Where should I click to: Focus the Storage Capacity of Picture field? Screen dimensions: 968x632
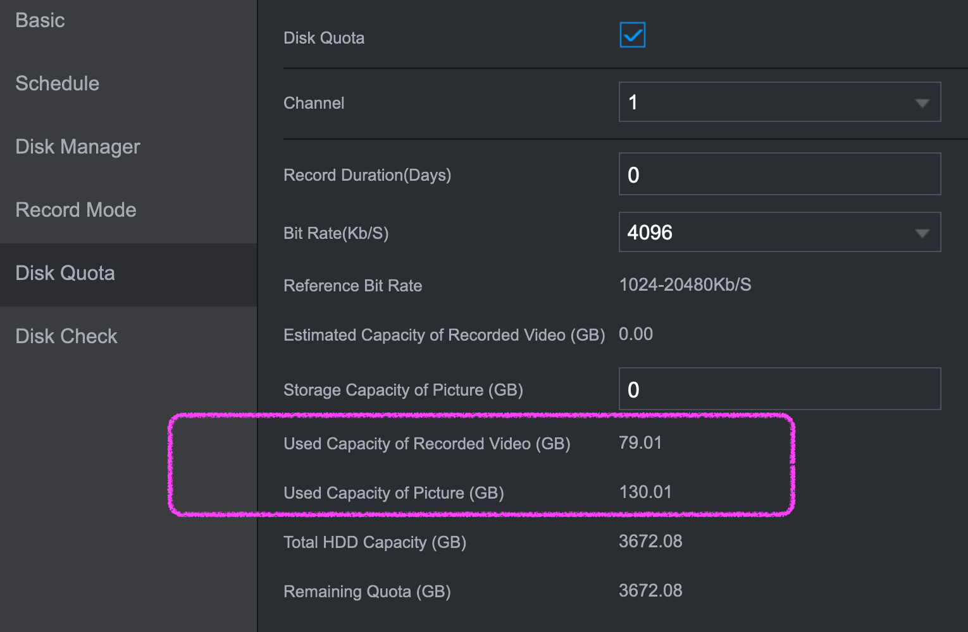[x=779, y=389]
